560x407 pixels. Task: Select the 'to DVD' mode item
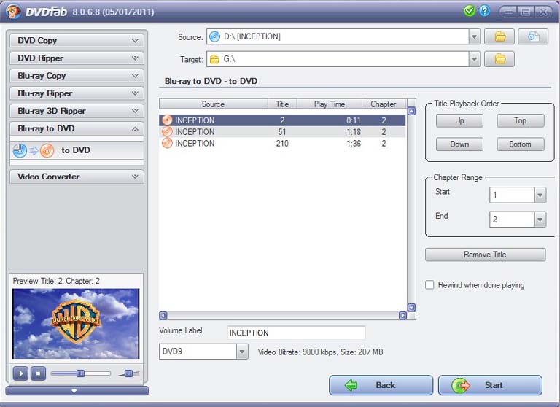pos(77,150)
